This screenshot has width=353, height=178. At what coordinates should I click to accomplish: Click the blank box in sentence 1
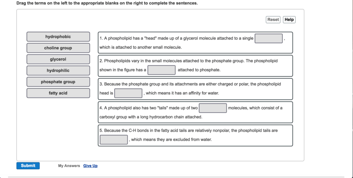point(269,38)
